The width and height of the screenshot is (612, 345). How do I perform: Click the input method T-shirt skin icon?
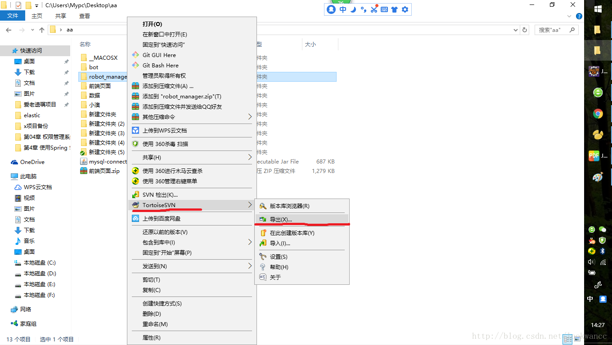coord(395,9)
